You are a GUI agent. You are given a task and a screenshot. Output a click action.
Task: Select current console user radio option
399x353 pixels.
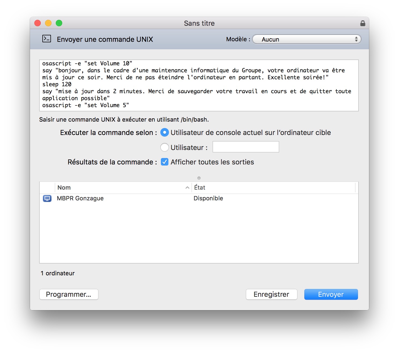[164, 133]
